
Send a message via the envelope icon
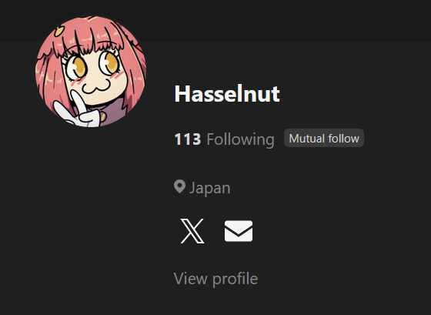(239, 231)
